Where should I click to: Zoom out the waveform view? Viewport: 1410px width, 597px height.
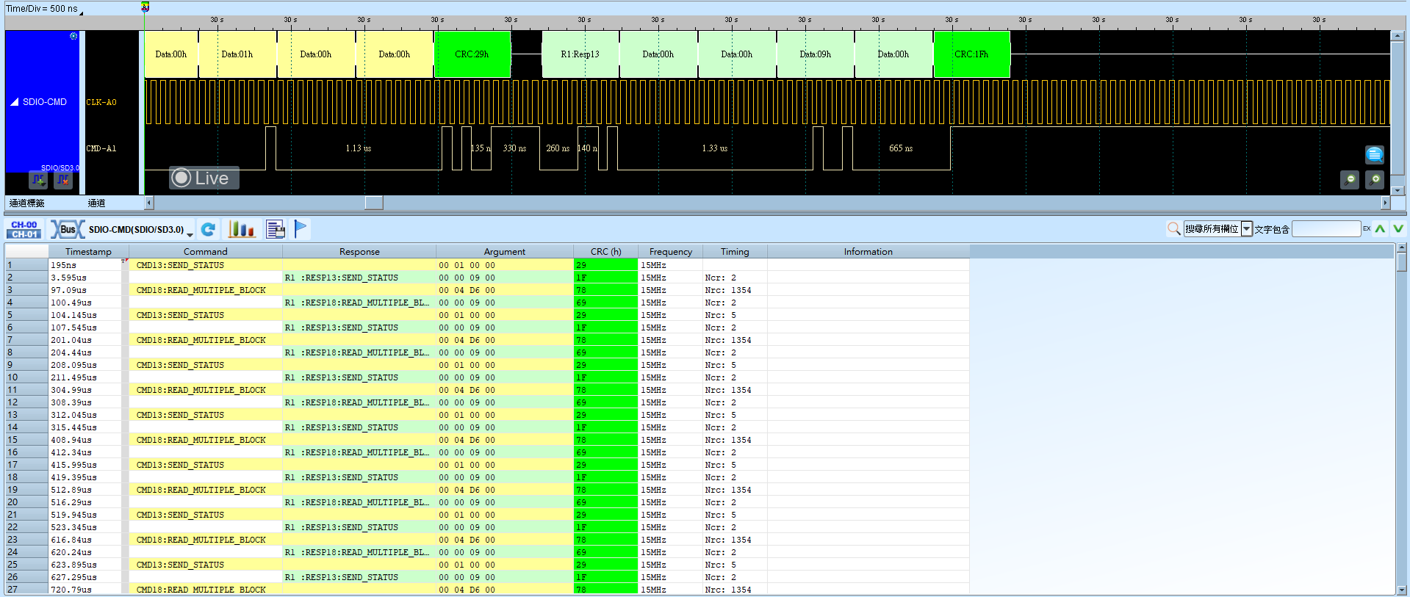1350,179
